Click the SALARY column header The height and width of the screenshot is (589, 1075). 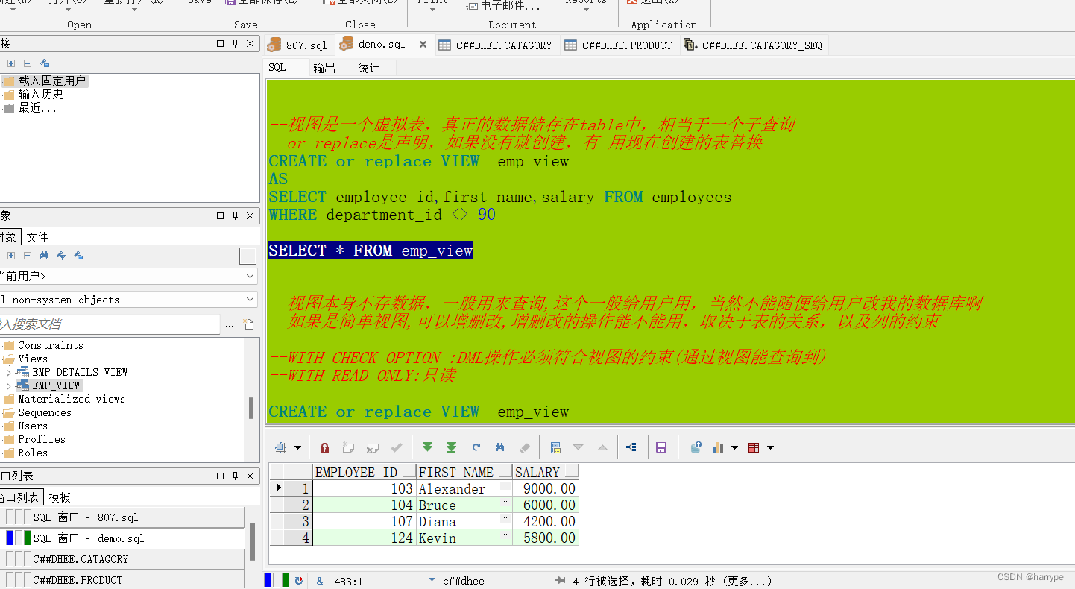[x=546, y=472]
